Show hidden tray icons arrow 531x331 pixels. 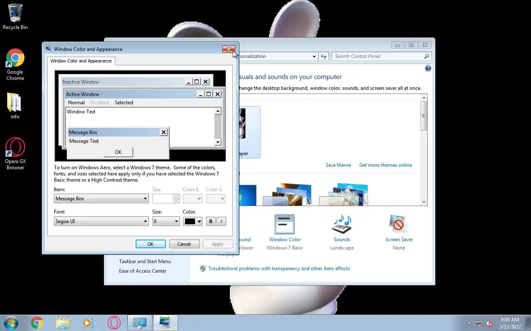click(469, 324)
